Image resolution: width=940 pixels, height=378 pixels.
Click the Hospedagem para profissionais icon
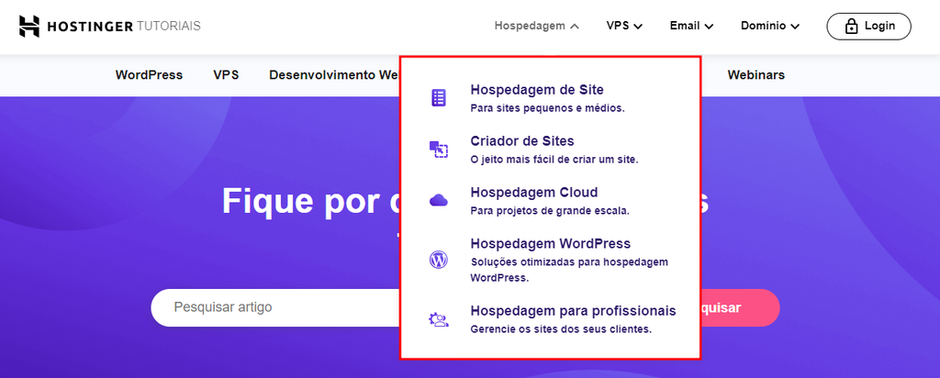(x=439, y=319)
